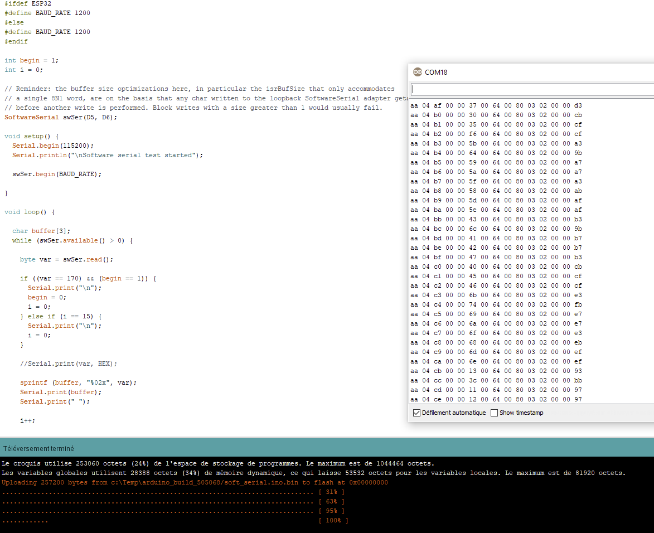Click the 'void loop() {' line

tap(30, 212)
